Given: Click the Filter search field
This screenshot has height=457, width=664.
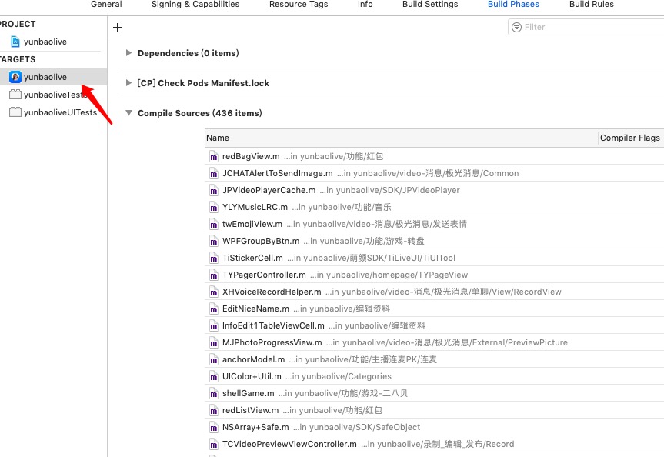Looking at the screenshot, I should (586, 27).
